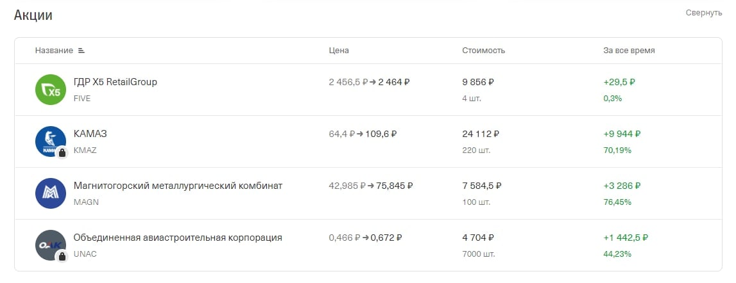Click the sort icon beside Название
Viewport: 736px width, 283px height.
[81, 51]
